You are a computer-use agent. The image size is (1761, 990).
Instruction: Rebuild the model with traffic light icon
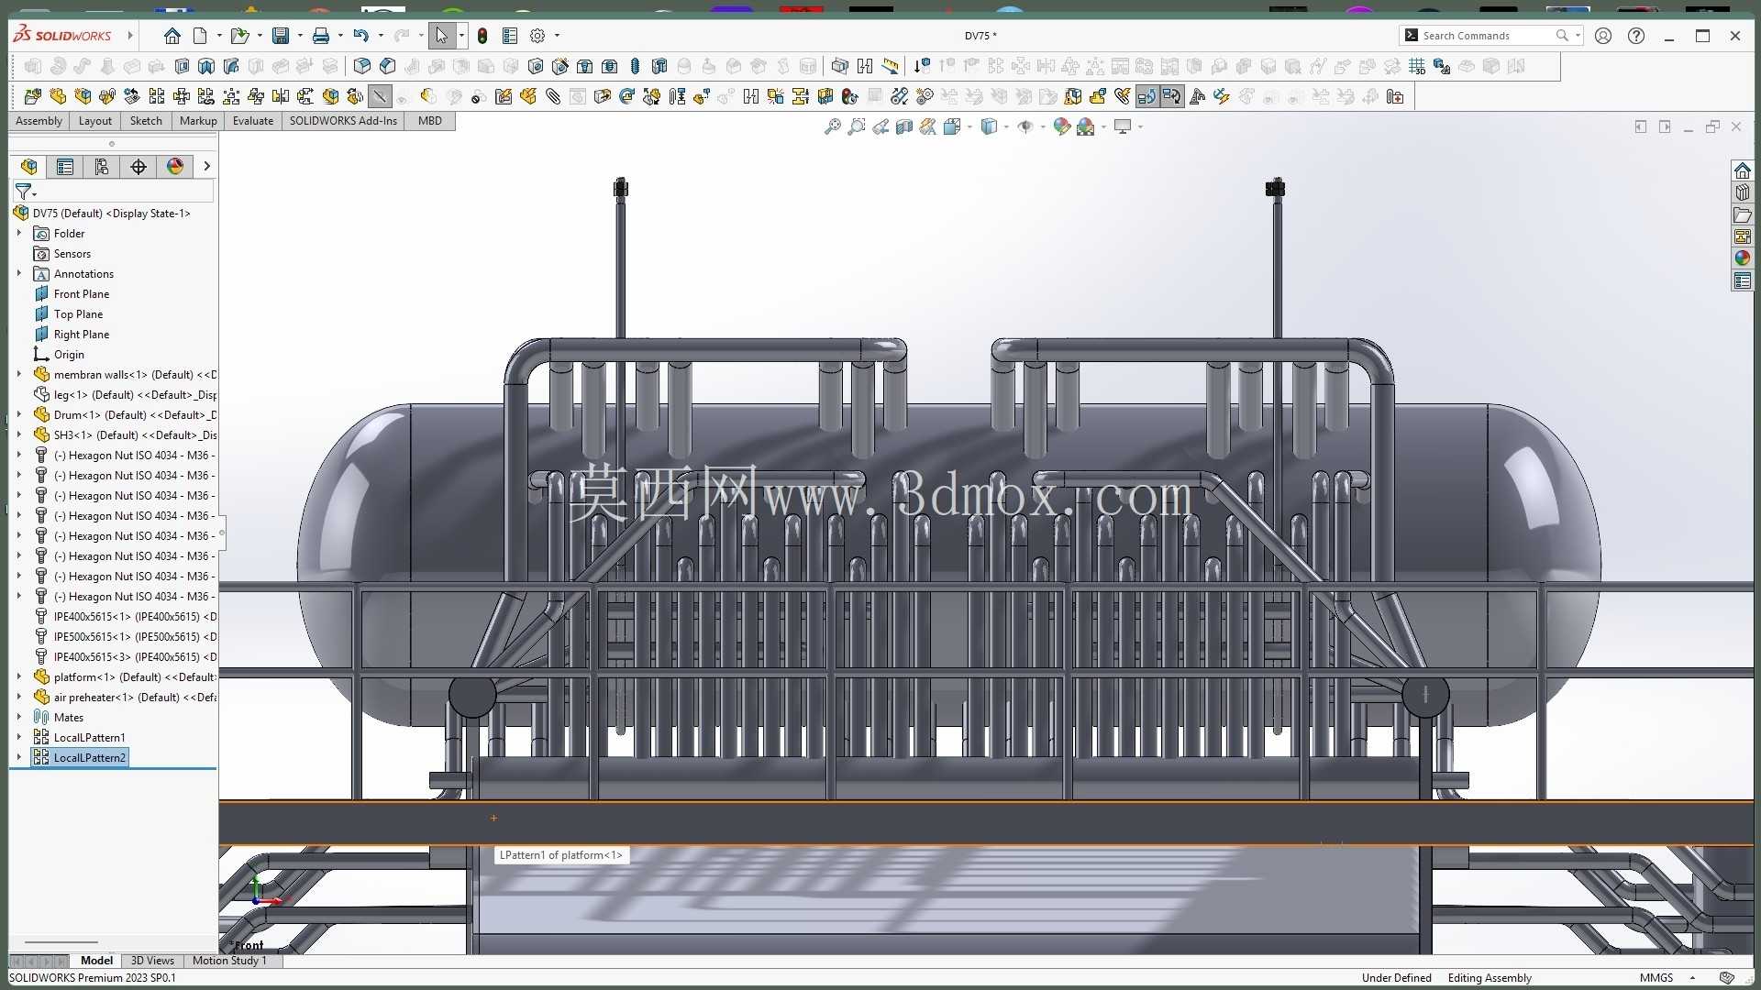[482, 36]
